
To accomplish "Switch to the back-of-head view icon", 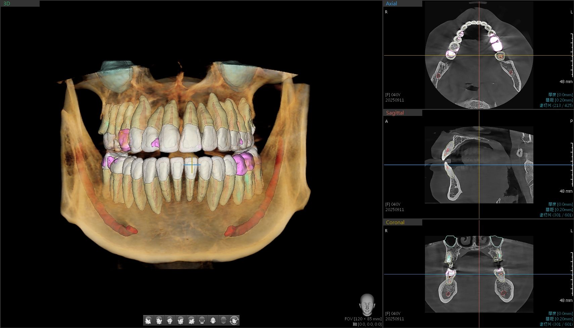I will [202, 320].
